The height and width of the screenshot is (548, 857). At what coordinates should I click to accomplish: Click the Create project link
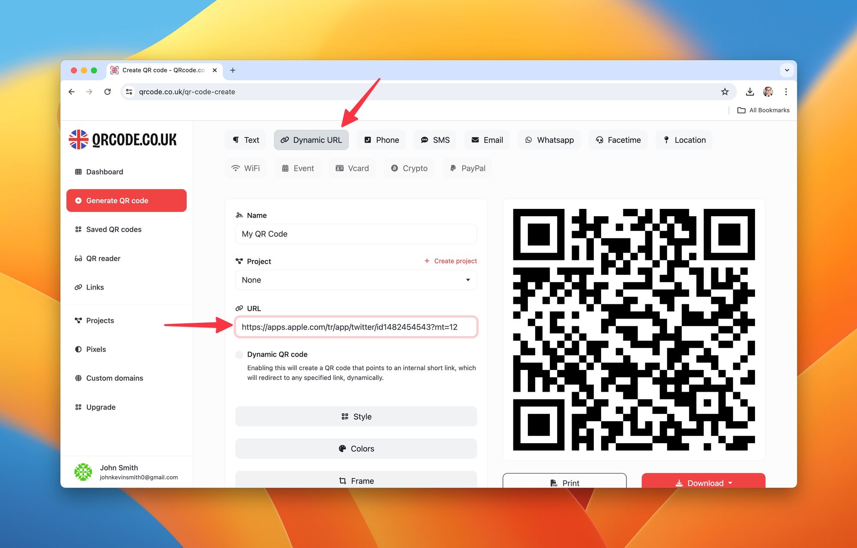pyautogui.click(x=450, y=261)
